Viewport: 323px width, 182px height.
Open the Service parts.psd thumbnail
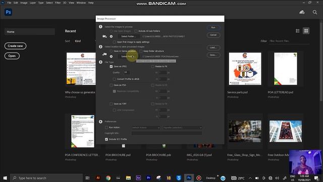point(245,69)
